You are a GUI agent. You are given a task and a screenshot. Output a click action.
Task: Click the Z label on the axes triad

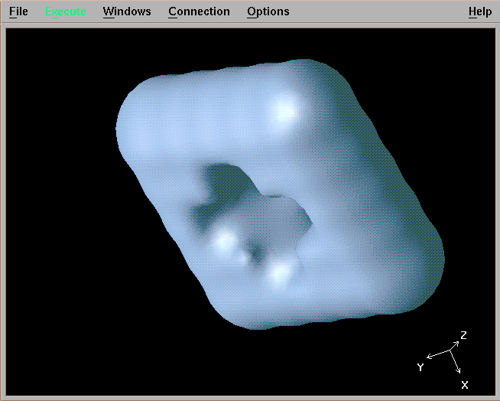click(463, 335)
